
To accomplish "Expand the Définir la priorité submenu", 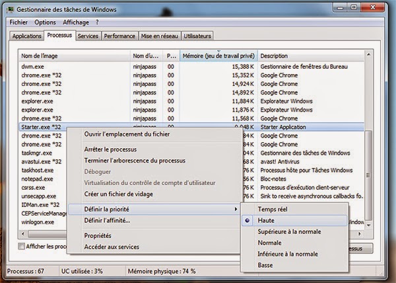I will (x=154, y=210).
